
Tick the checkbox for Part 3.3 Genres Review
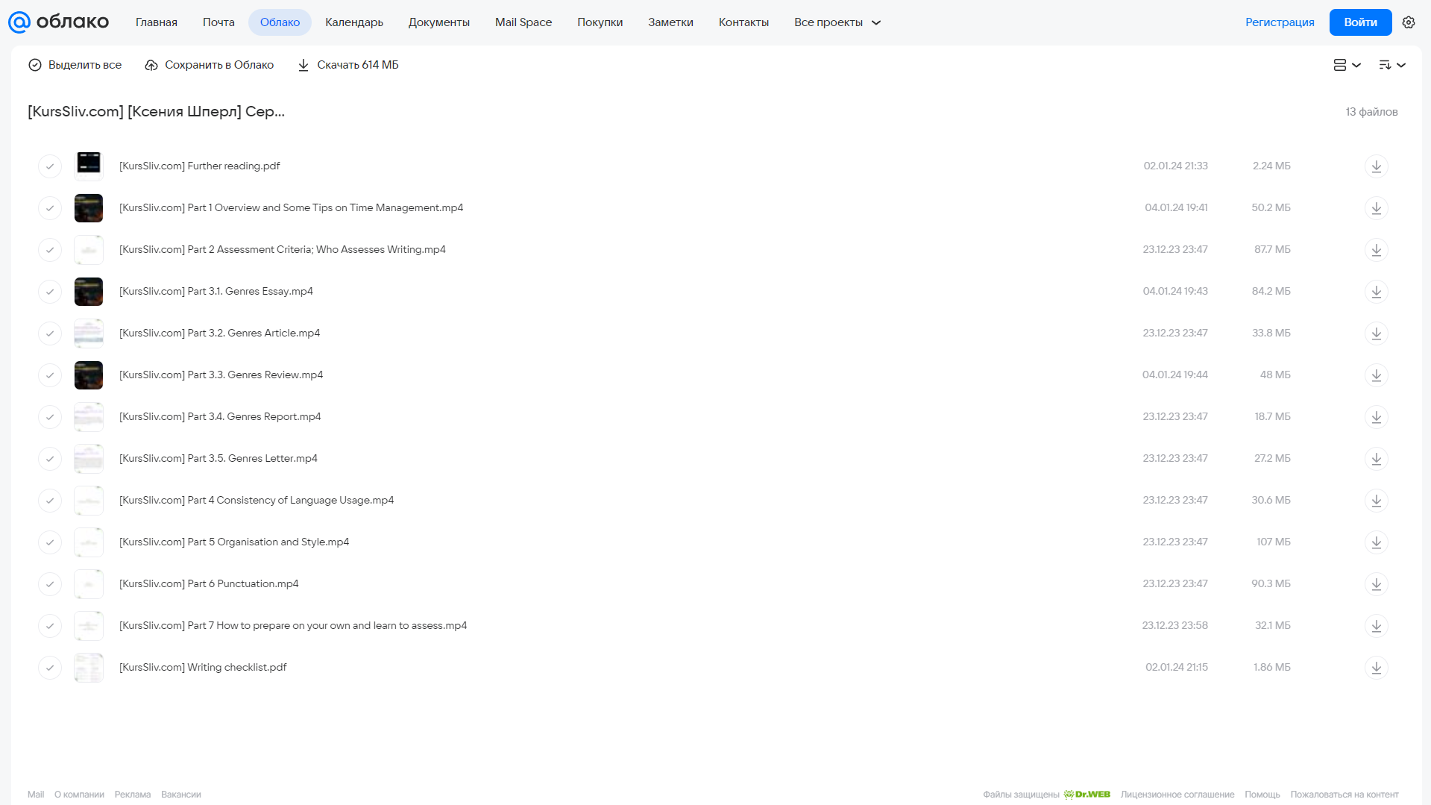point(50,375)
